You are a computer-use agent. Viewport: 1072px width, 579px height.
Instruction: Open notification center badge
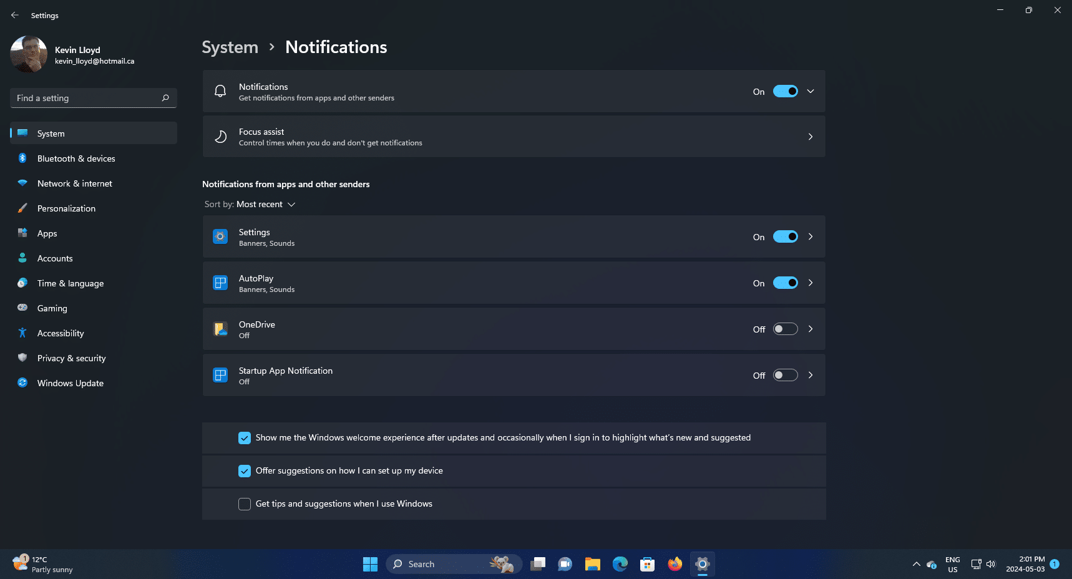[1055, 564]
